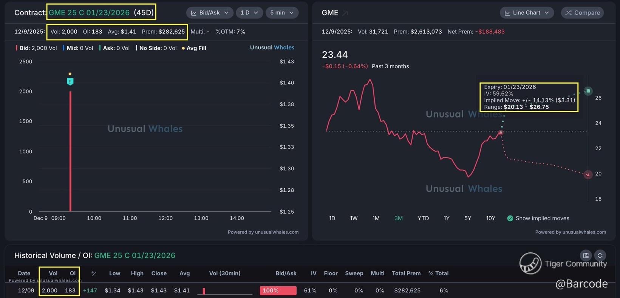Image resolution: width=620 pixels, height=298 pixels.
Task: Sort by the Vol (30min) column header
Action: tap(225, 274)
